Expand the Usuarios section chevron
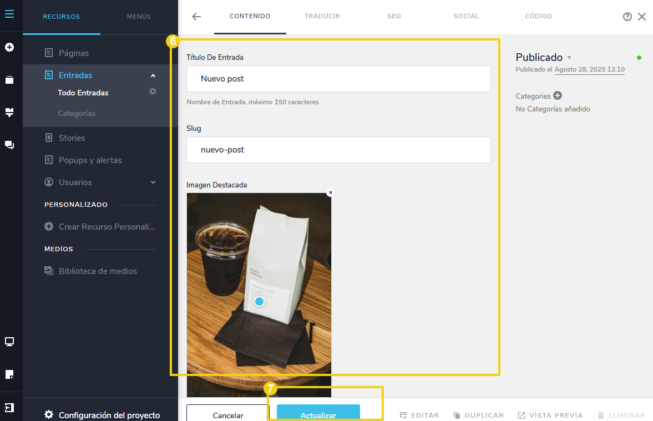Screen dimensions: 653x421 tap(153, 182)
